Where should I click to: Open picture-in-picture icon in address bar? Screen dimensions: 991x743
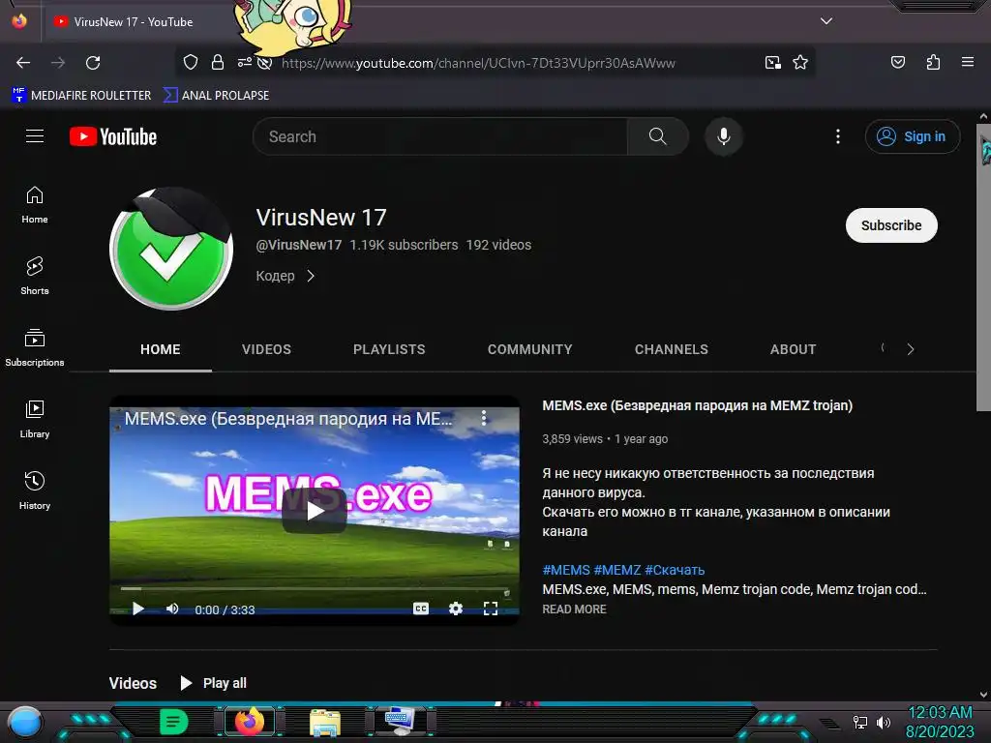click(x=773, y=63)
